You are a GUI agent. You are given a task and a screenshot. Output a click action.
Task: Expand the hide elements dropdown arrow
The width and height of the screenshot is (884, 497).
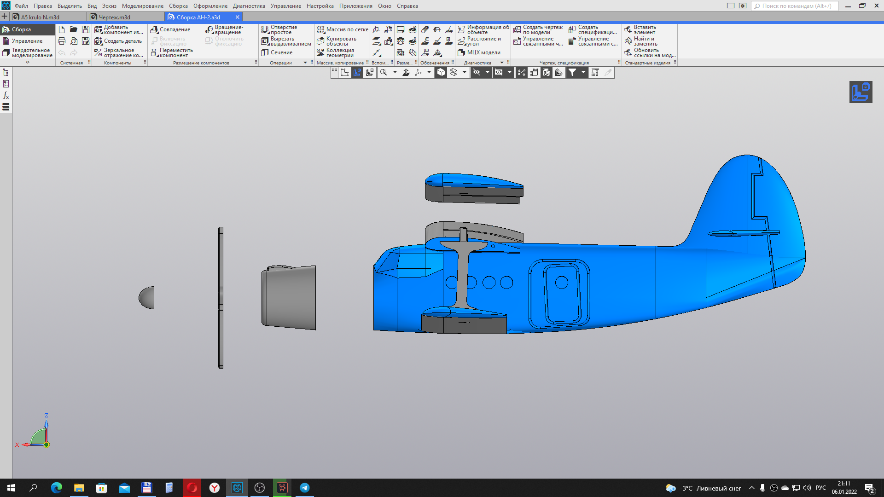coord(487,72)
